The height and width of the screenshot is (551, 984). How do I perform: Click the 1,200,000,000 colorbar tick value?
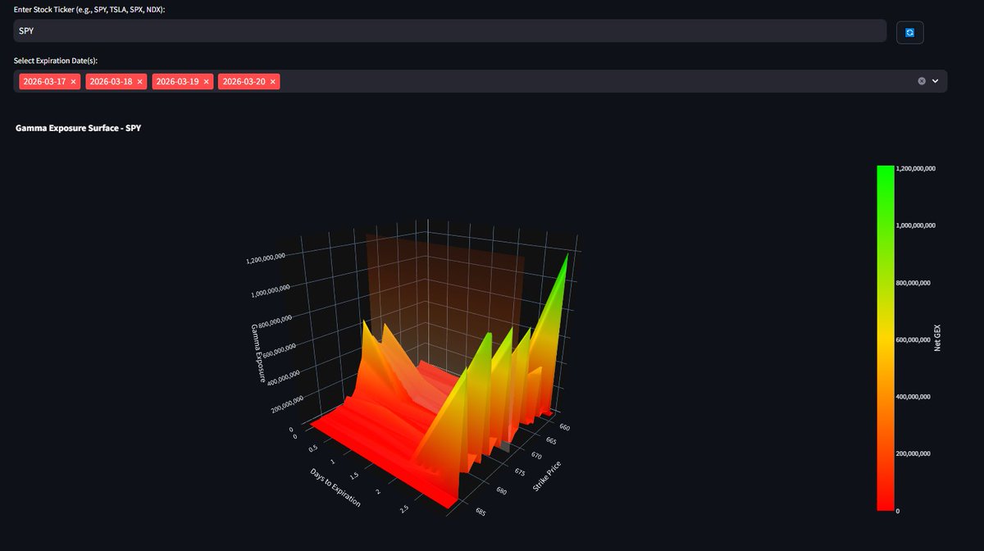(917, 168)
